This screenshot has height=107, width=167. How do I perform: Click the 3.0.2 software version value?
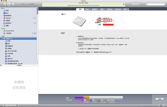[x=105, y=23]
